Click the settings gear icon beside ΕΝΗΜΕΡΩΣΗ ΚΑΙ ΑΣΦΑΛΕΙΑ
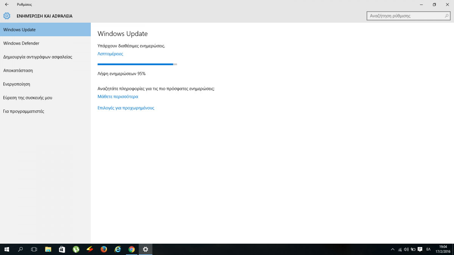This screenshot has width=454, height=255. pos(6,16)
